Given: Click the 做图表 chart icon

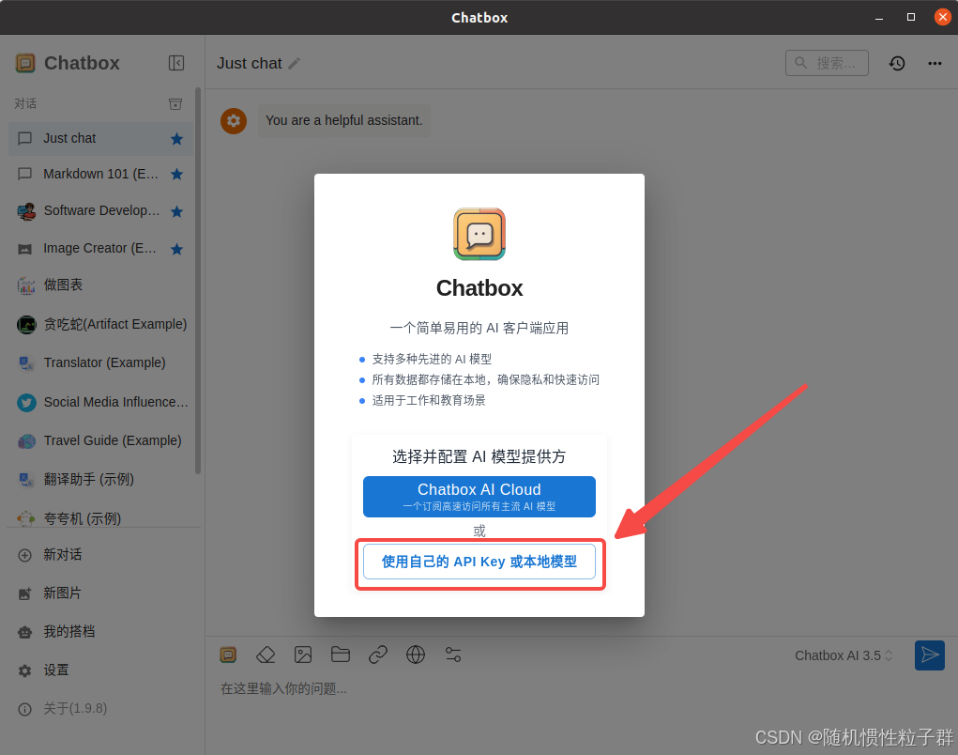Looking at the screenshot, I should (x=25, y=285).
